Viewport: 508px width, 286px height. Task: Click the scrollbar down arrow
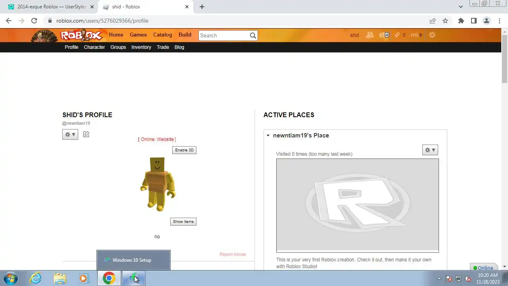504,267
